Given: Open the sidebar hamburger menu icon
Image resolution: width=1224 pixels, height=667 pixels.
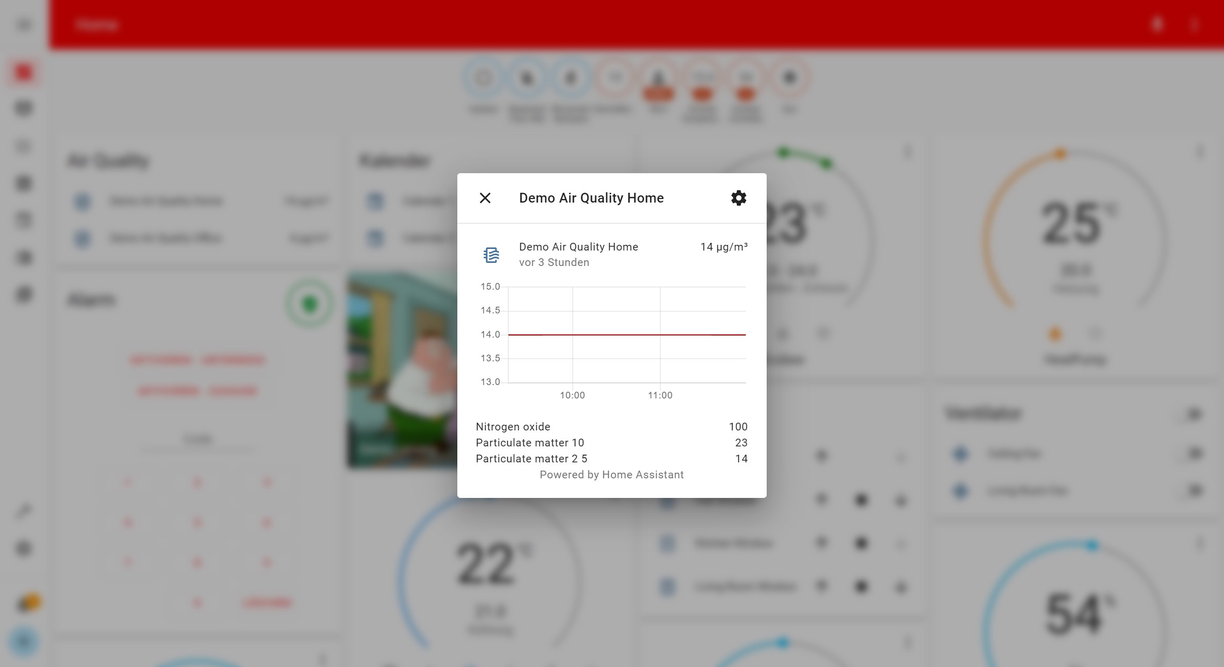Looking at the screenshot, I should [x=24, y=25].
